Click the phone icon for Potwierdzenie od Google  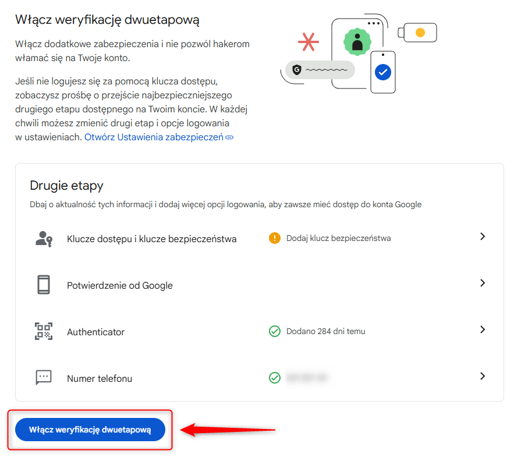pos(44,285)
